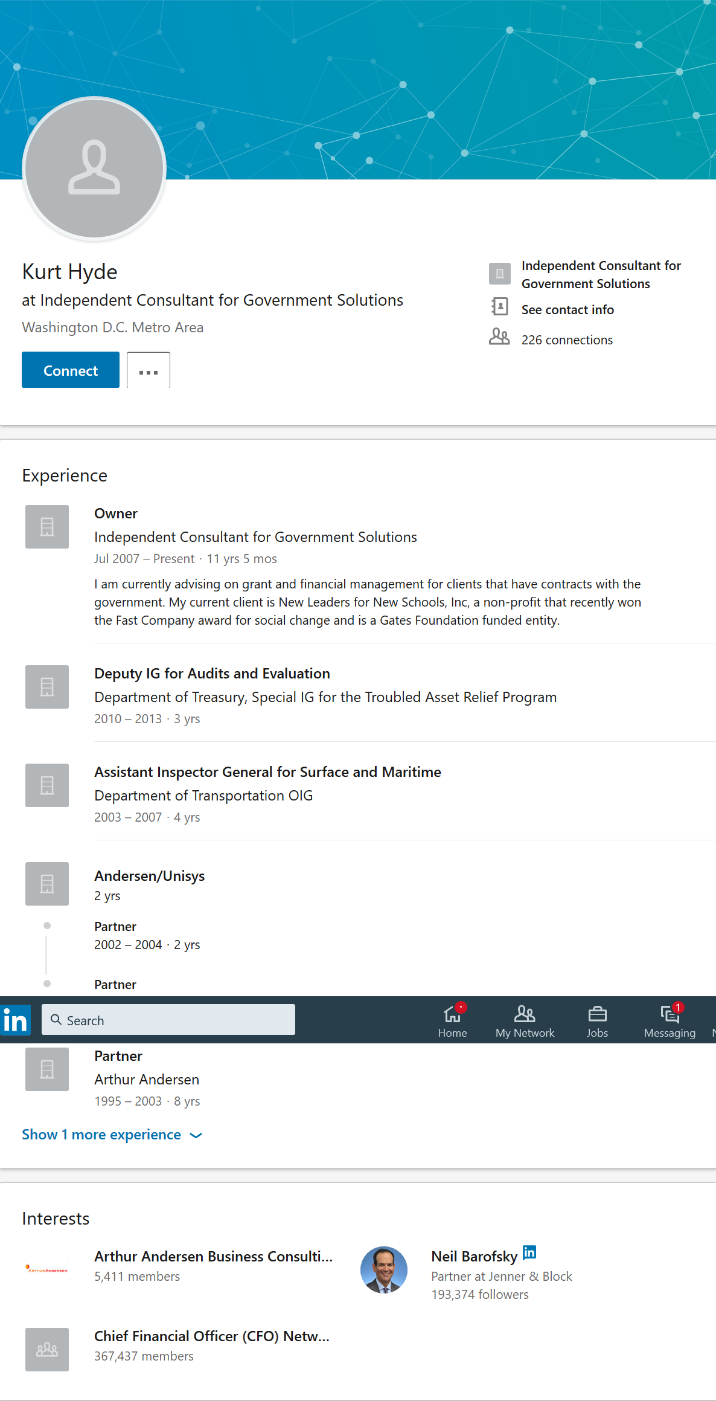The image size is (716, 1401).
Task: Click the company building icon beside current employer
Action: click(500, 274)
